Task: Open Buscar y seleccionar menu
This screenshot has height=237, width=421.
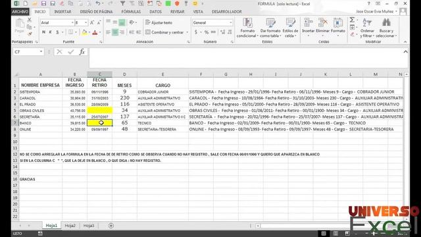Action: point(386,28)
